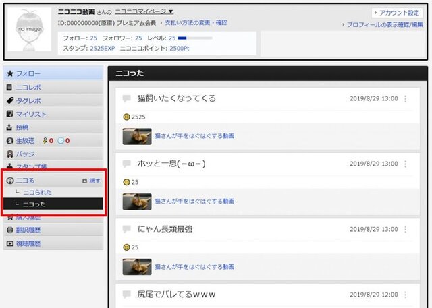
Task: Click the comment bubble icon beside 尻尾でバレてるwww
Action: pyautogui.click(x=126, y=295)
